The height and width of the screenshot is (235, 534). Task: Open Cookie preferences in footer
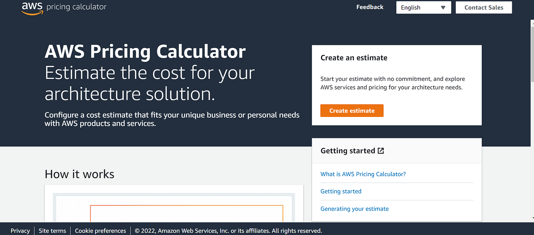tap(100, 231)
